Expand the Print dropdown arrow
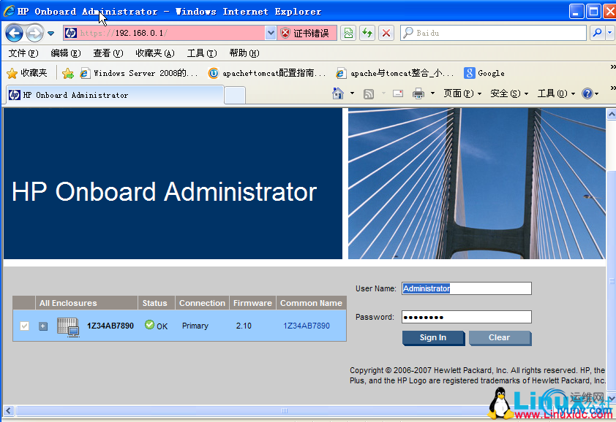This screenshot has width=616, height=422. pos(432,93)
